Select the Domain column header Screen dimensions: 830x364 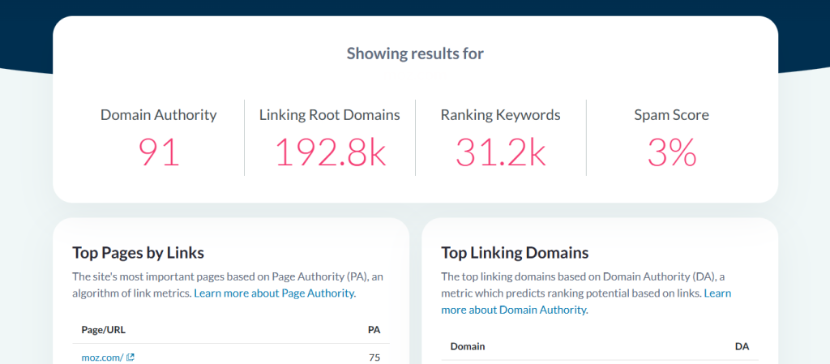tap(467, 346)
